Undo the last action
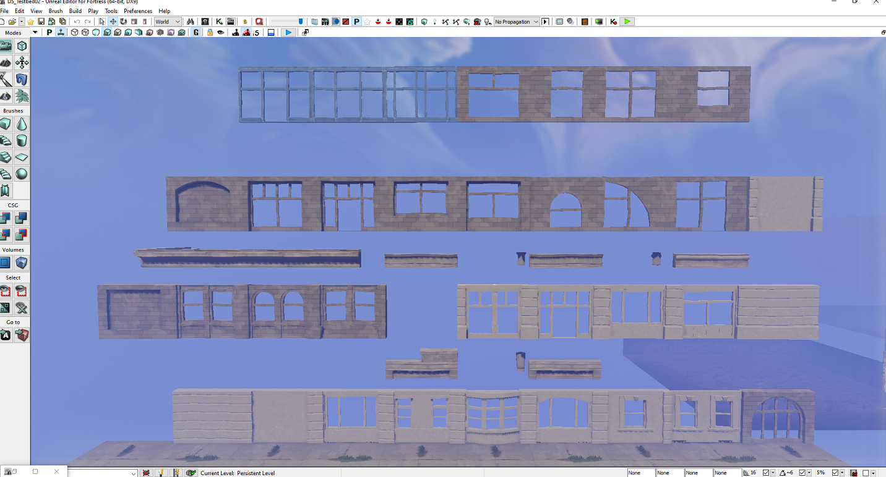 click(77, 22)
